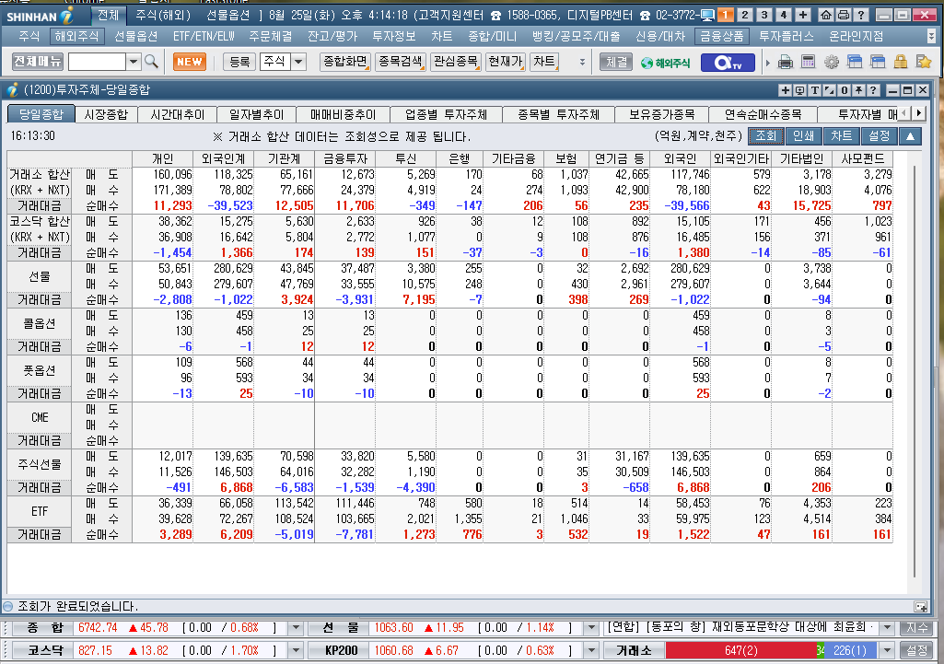The height and width of the screenshot is (664, 944).
Task: Expand the toolbar overflow double-chevron
Action: (x=581, y=62)
